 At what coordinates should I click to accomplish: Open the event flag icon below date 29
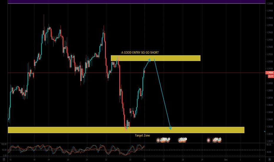pos(208,140)
